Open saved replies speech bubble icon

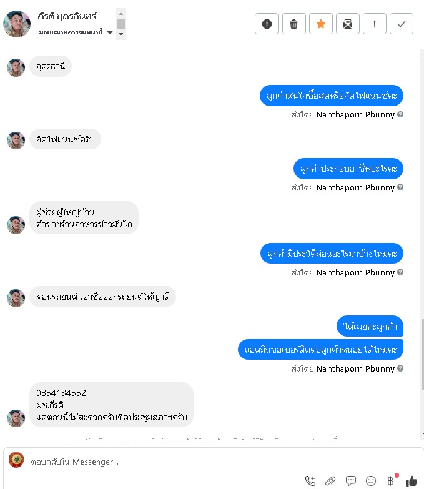pos(351,481)
